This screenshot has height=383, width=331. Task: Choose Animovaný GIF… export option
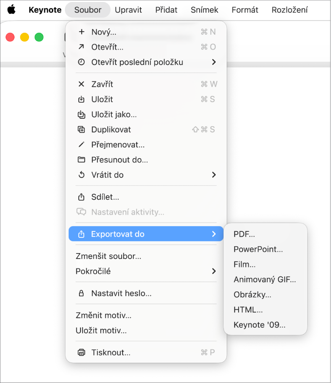(266, 280)
